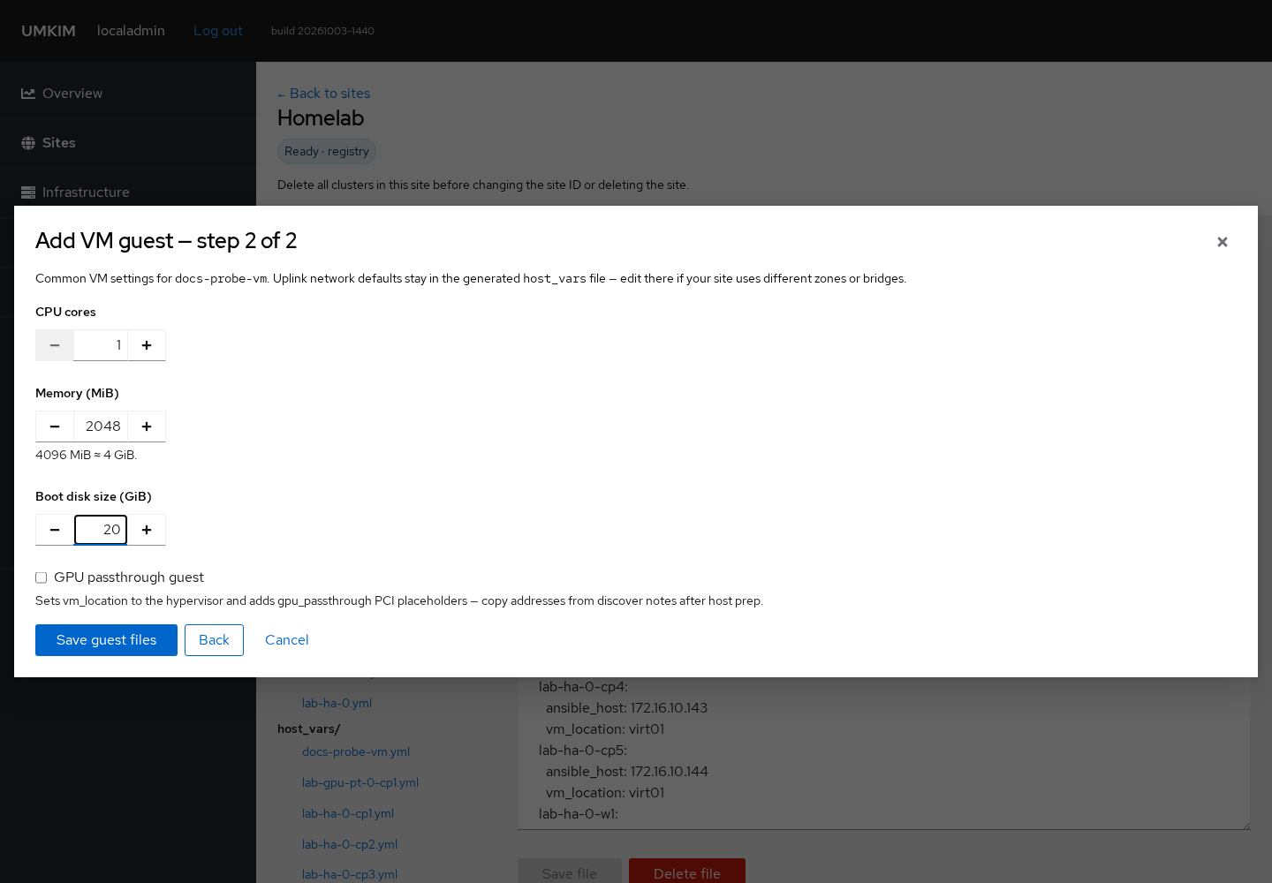Click the Log out link

(x=217, y=31)
